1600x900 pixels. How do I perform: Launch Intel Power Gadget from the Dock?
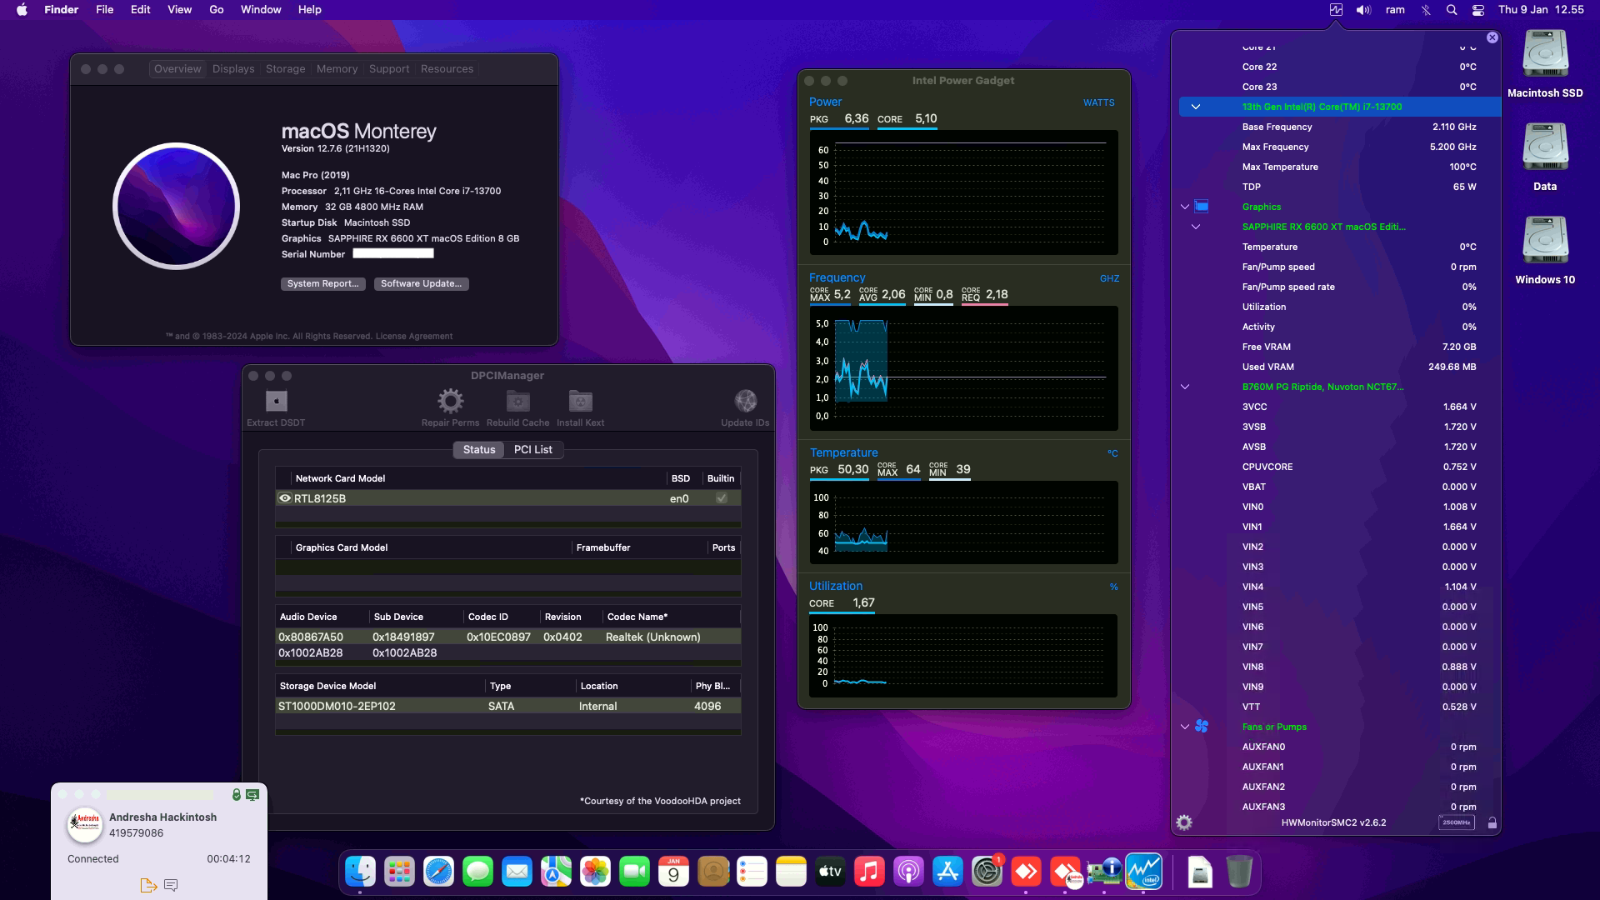[x=1146, y=871]
